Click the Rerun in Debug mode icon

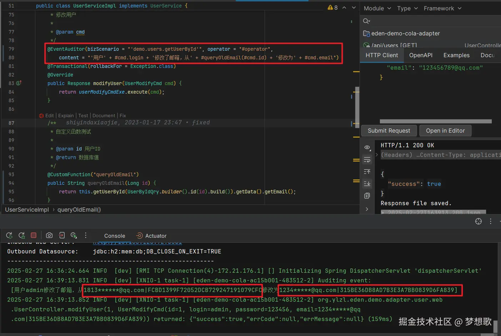[x=21, y=236]
